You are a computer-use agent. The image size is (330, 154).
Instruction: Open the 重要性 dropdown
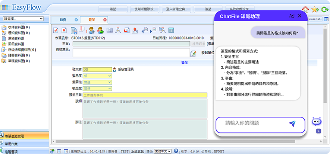pyautogui.click(x=97, y=82)
